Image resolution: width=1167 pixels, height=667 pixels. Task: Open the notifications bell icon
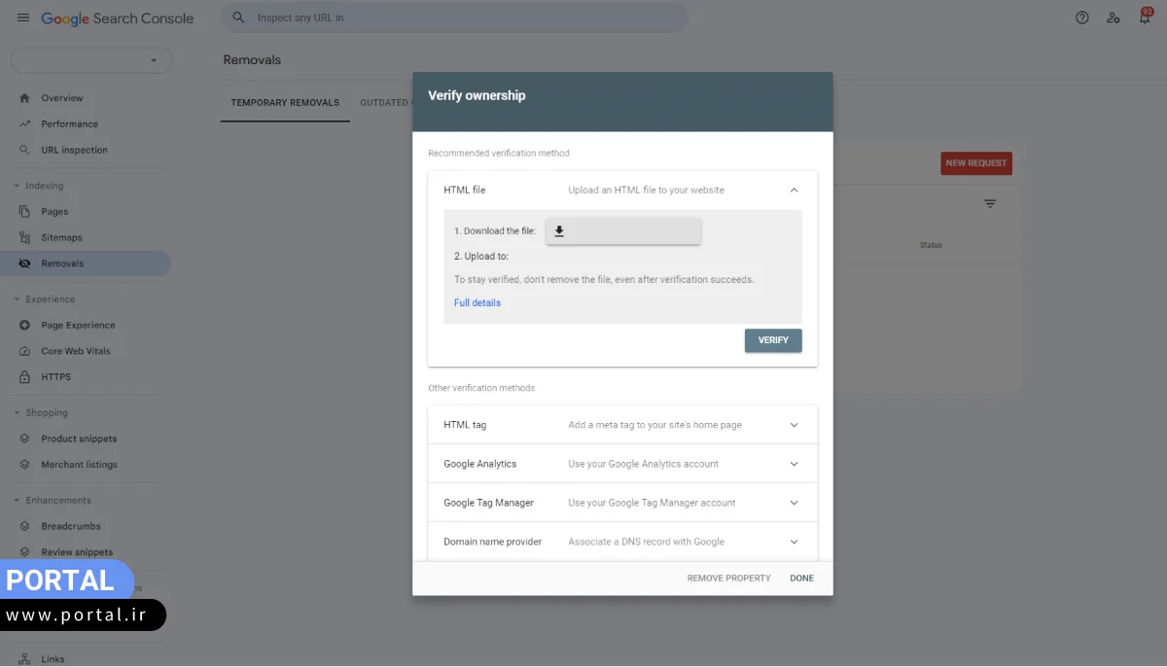click(x=1145, y=18)
